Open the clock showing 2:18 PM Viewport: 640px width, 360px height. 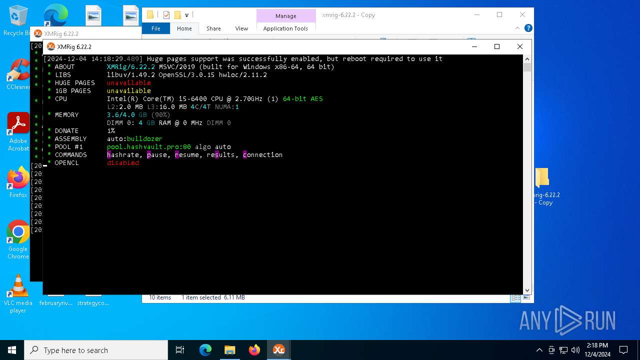coord(597,350)
